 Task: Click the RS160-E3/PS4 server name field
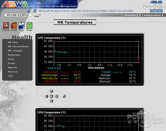click(18, 15)
